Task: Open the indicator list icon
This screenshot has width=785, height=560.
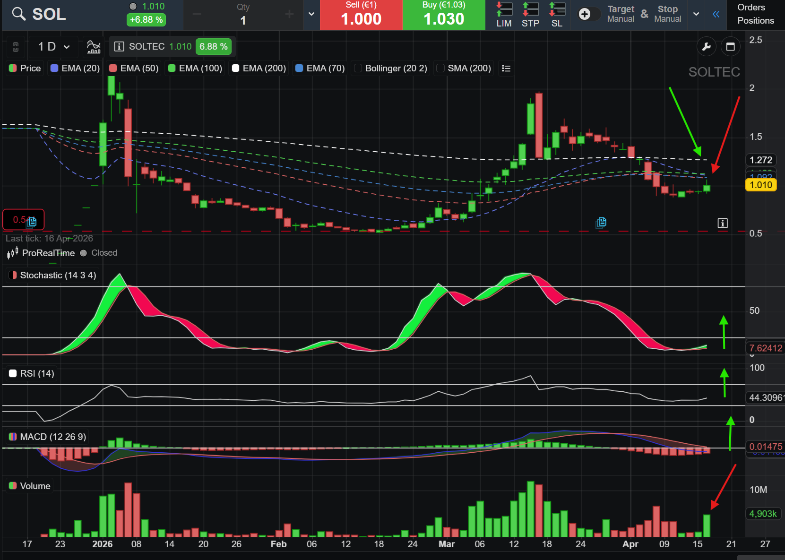Action: [506, 69]
